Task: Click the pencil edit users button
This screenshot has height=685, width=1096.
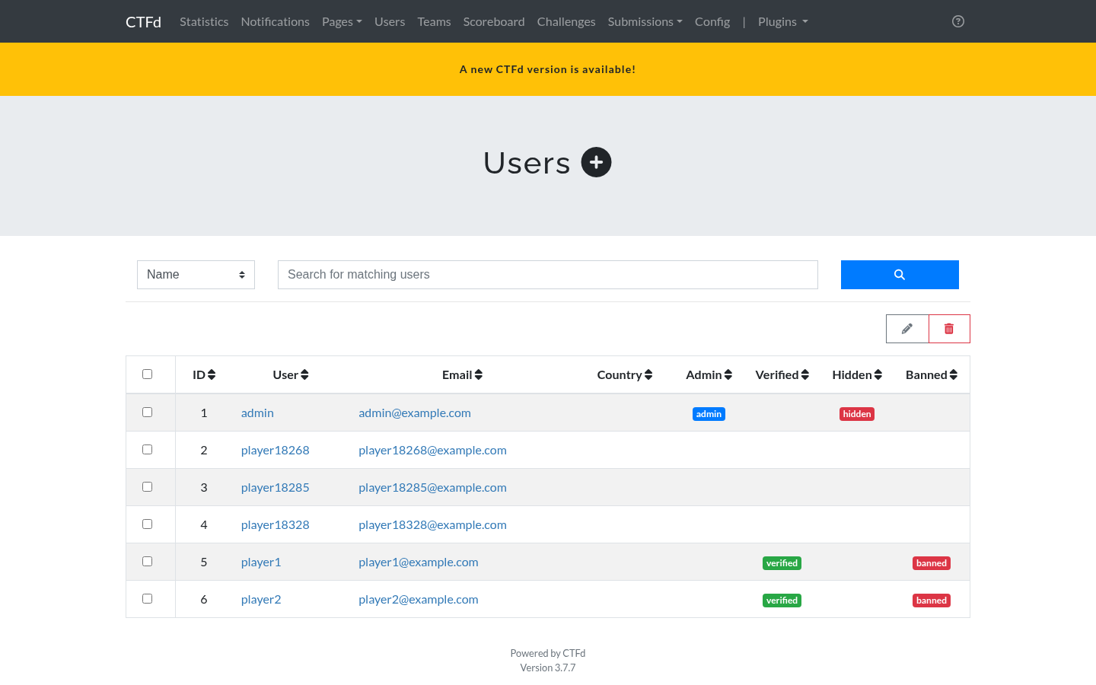Action: 907,329
